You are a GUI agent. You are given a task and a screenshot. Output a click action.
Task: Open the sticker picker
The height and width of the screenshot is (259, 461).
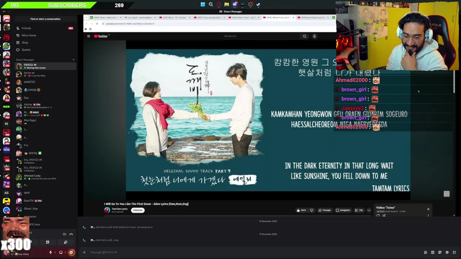(x=440, y=252)
